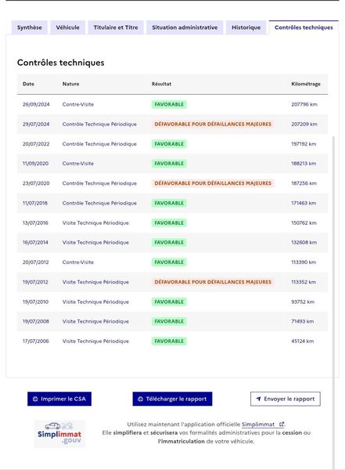Click the printer icon on Imprimer le CSA

tap(35, 399)
